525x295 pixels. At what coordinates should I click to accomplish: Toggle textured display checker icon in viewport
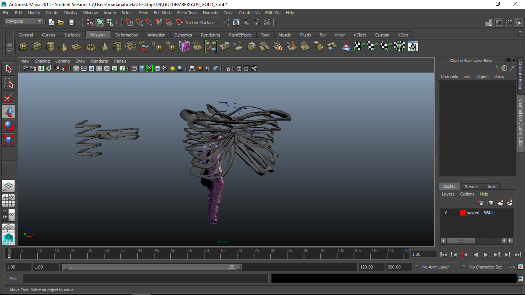(165, 68)
